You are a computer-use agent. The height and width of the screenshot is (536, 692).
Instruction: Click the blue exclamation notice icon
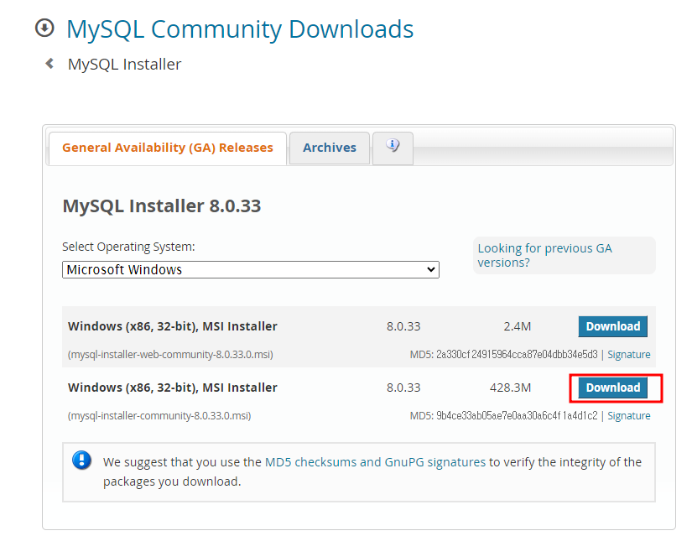tap(81, 461)
